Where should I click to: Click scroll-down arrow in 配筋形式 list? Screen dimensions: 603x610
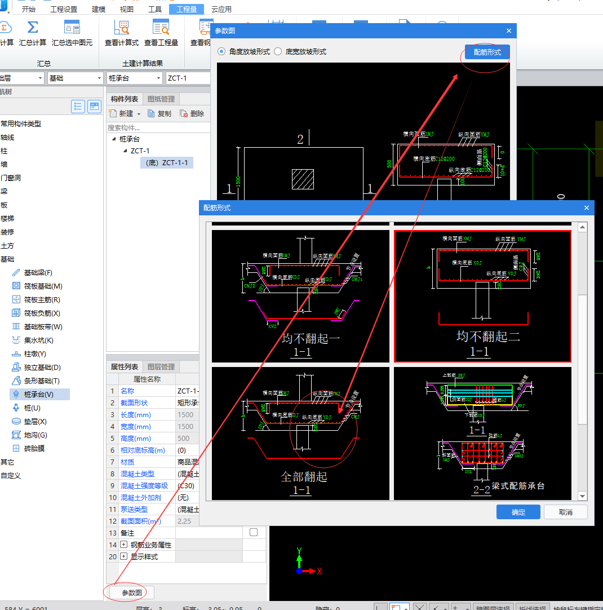click(582, 496)
